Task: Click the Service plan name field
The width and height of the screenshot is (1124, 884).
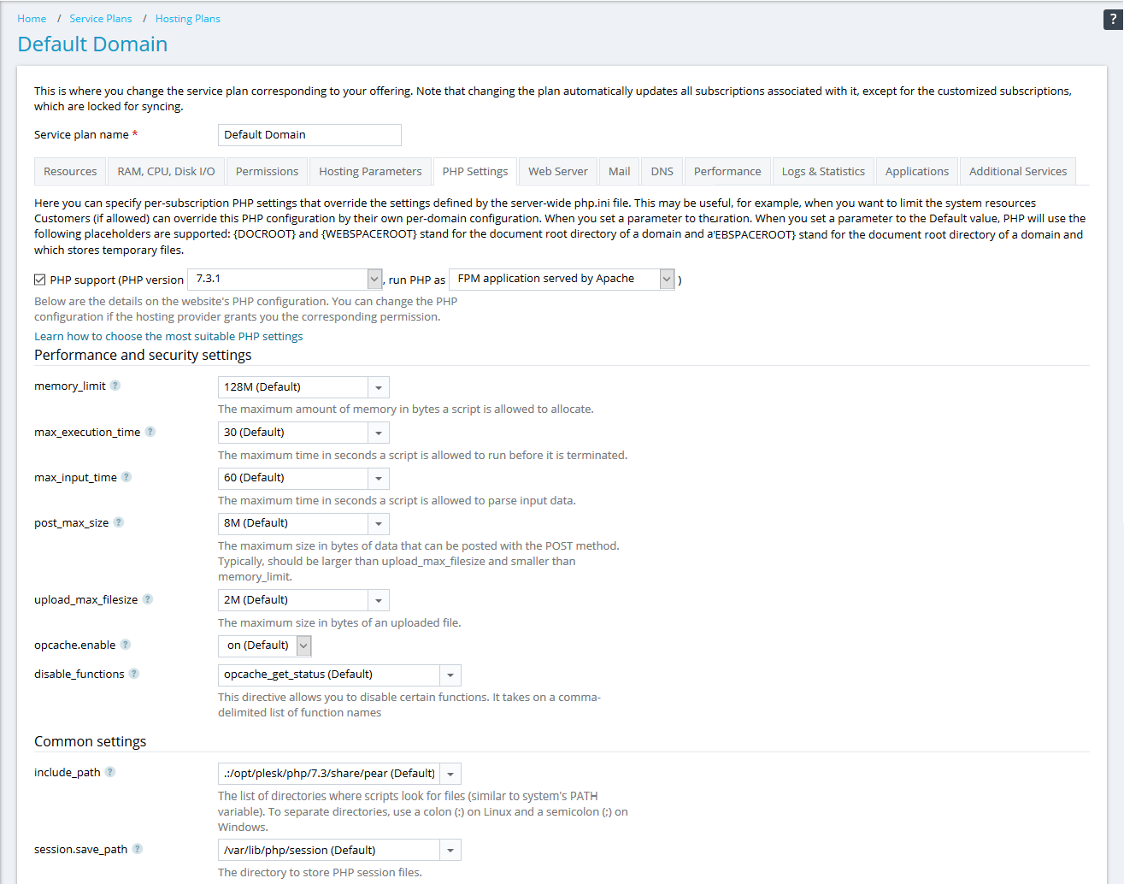Action: 309,135
